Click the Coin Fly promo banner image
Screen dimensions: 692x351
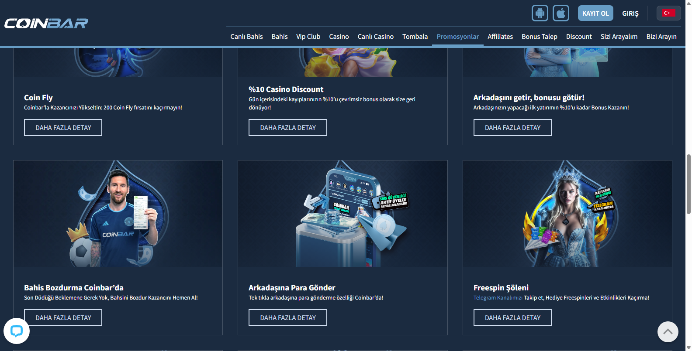point(118,62)
